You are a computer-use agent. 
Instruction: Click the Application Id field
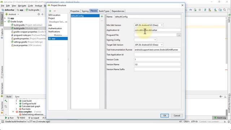(157, 30)
